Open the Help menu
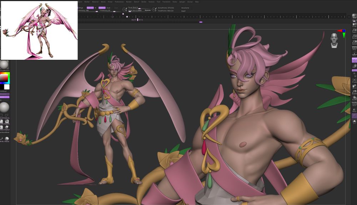357x205 pixels. click(197, 1)
